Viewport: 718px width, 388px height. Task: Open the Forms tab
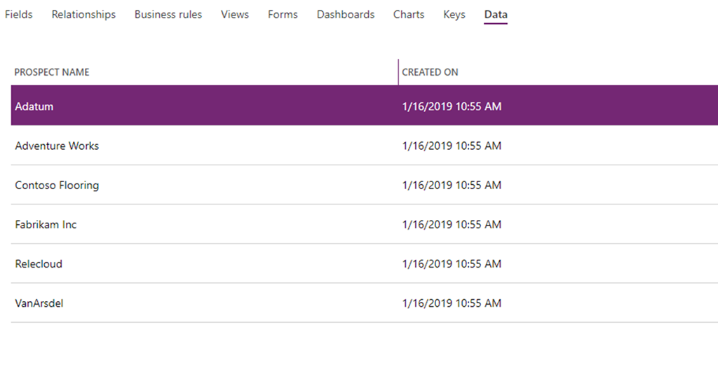point(283,14)
